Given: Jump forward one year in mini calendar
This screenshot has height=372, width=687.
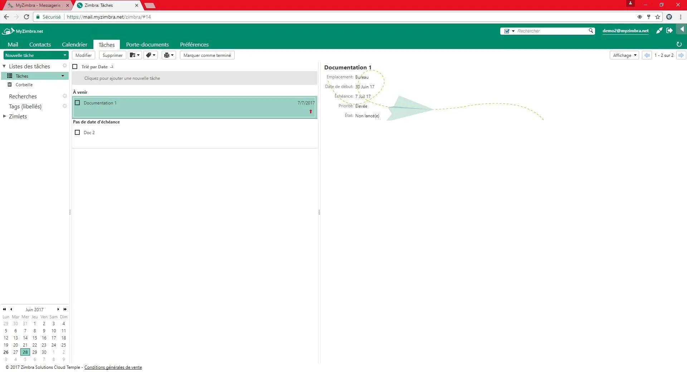Looking at the screenshot, I should pyautogui.click(x=65, y=309).
